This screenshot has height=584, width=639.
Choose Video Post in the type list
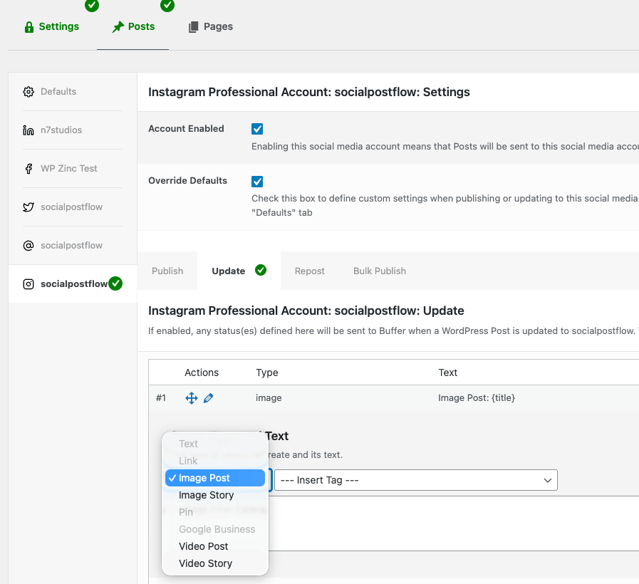(x=215, y=546)
